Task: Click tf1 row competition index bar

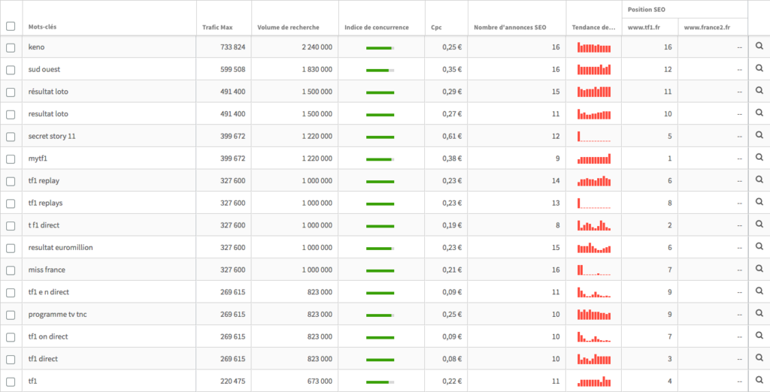Action: click(380, 381)
